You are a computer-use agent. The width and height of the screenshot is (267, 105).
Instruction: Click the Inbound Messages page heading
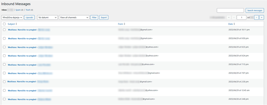[16, 4]
